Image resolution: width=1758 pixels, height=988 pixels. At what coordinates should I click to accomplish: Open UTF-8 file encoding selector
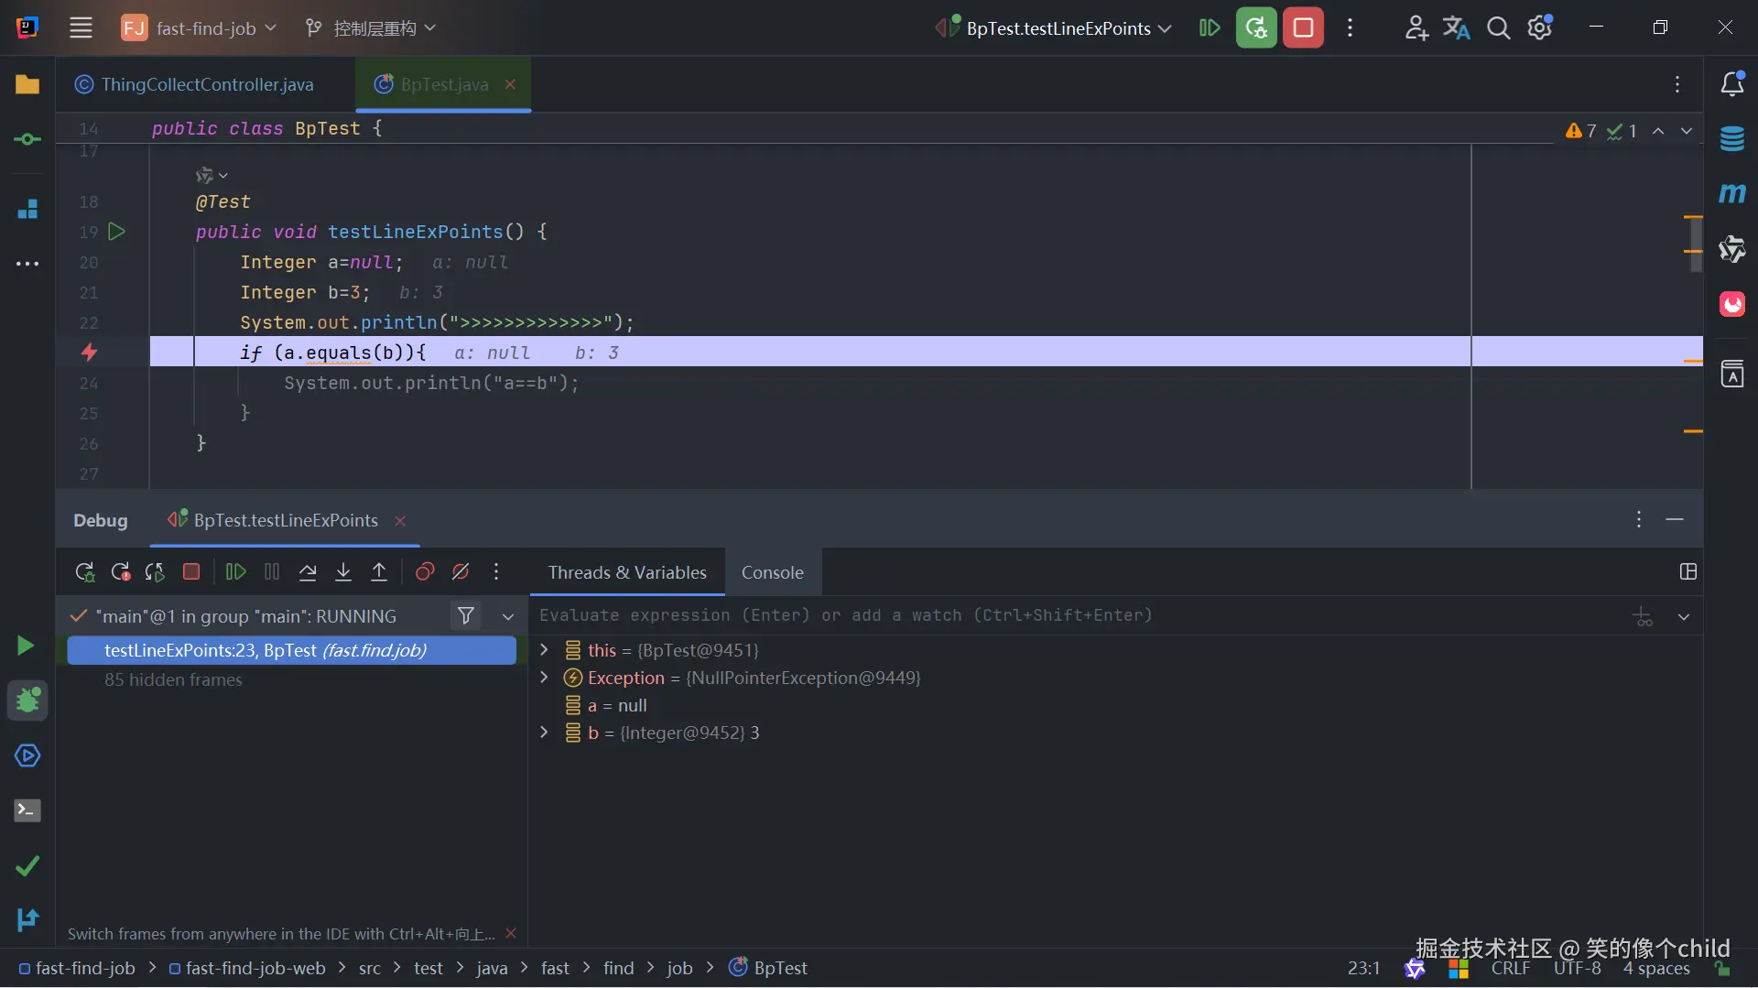1578,969
